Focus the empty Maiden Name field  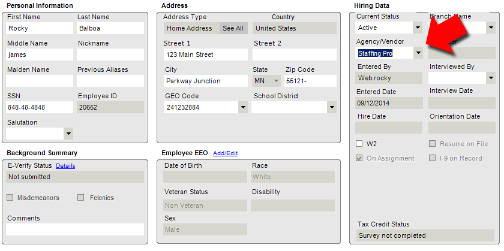40,81
